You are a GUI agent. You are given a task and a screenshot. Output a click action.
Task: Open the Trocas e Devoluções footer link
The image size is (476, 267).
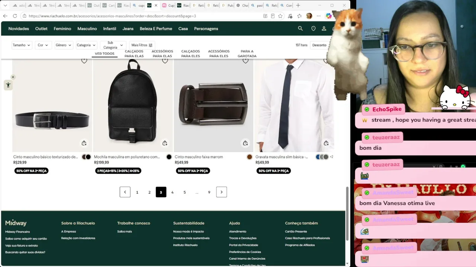click(242, 238)
